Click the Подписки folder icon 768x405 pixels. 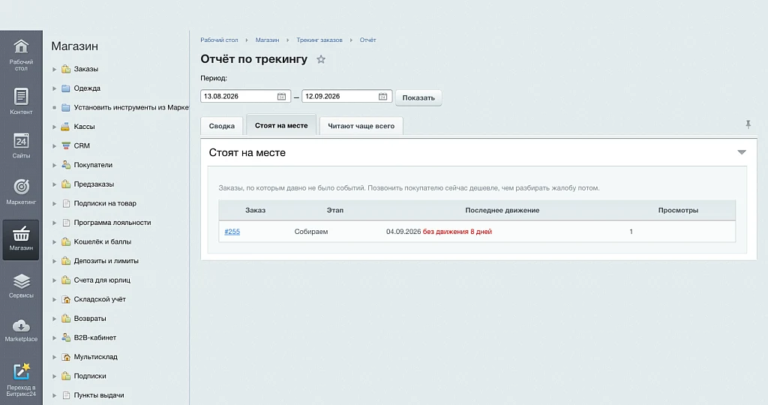(x=66, y=376)
